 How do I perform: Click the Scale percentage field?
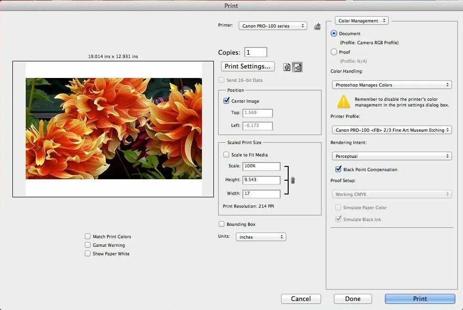(262, 166)
